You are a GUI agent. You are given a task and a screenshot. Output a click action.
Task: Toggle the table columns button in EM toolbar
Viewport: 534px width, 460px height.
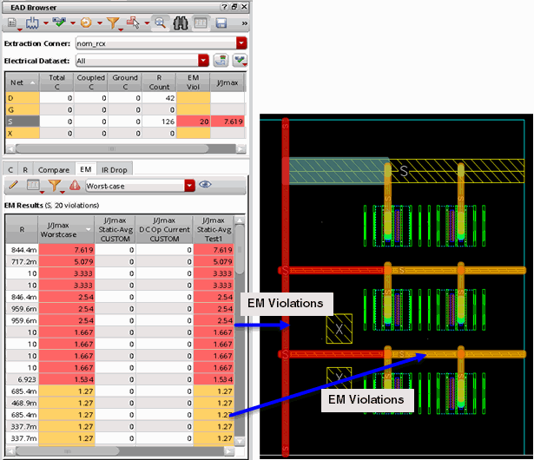[x=31, y=185]
